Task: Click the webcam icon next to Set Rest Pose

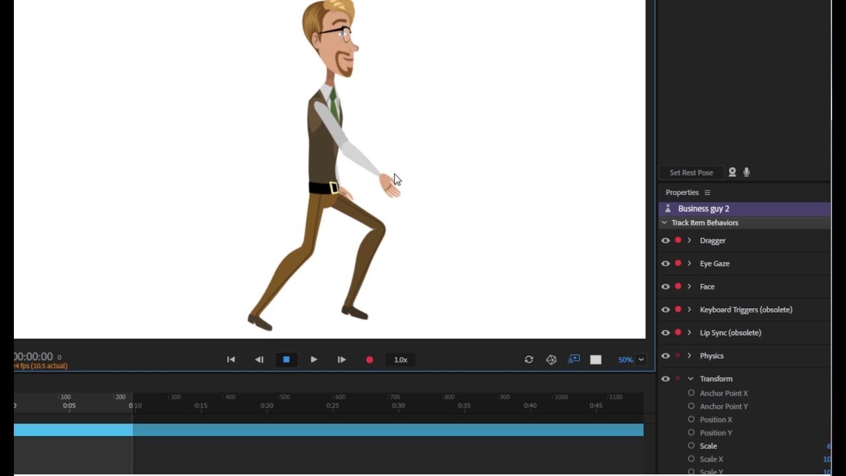Action: coord(732,173)
